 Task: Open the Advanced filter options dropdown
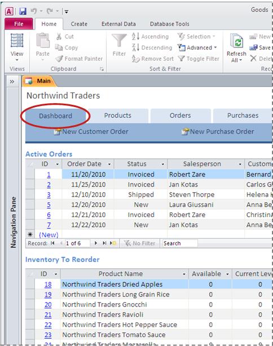tap(197, 47)
